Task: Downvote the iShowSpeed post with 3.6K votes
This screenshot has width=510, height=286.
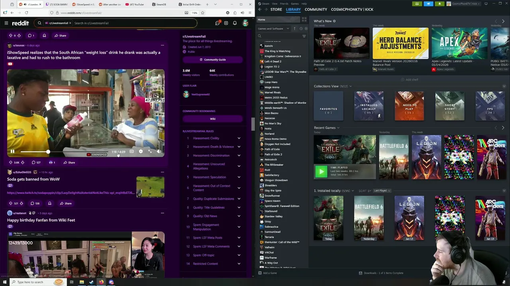Action: 22,162
